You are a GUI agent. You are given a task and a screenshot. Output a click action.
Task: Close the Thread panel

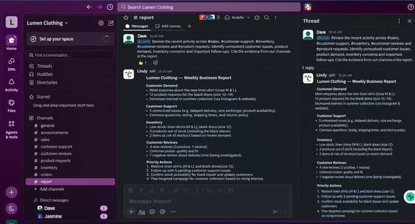pyautogui.click(x=410, y=21)
